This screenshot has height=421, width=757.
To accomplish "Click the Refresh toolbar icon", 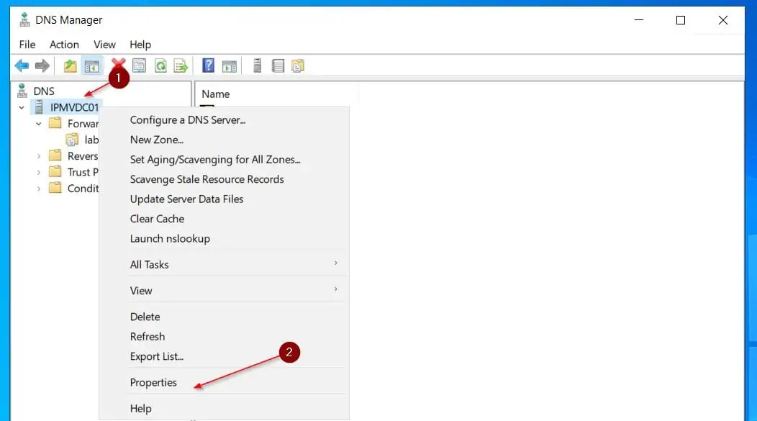I will click(160, 65).
